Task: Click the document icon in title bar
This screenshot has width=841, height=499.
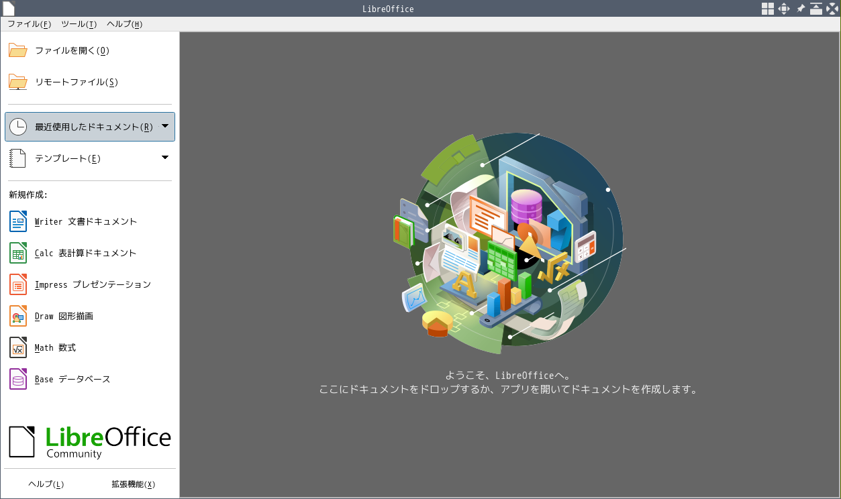Action: point(9,9)
